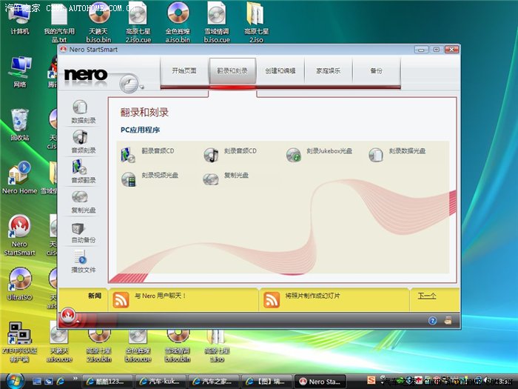This screenshot has height=389, width=518.
Task: Select Nero StartSmart desktop shortcut
Action: coord(19,235)
